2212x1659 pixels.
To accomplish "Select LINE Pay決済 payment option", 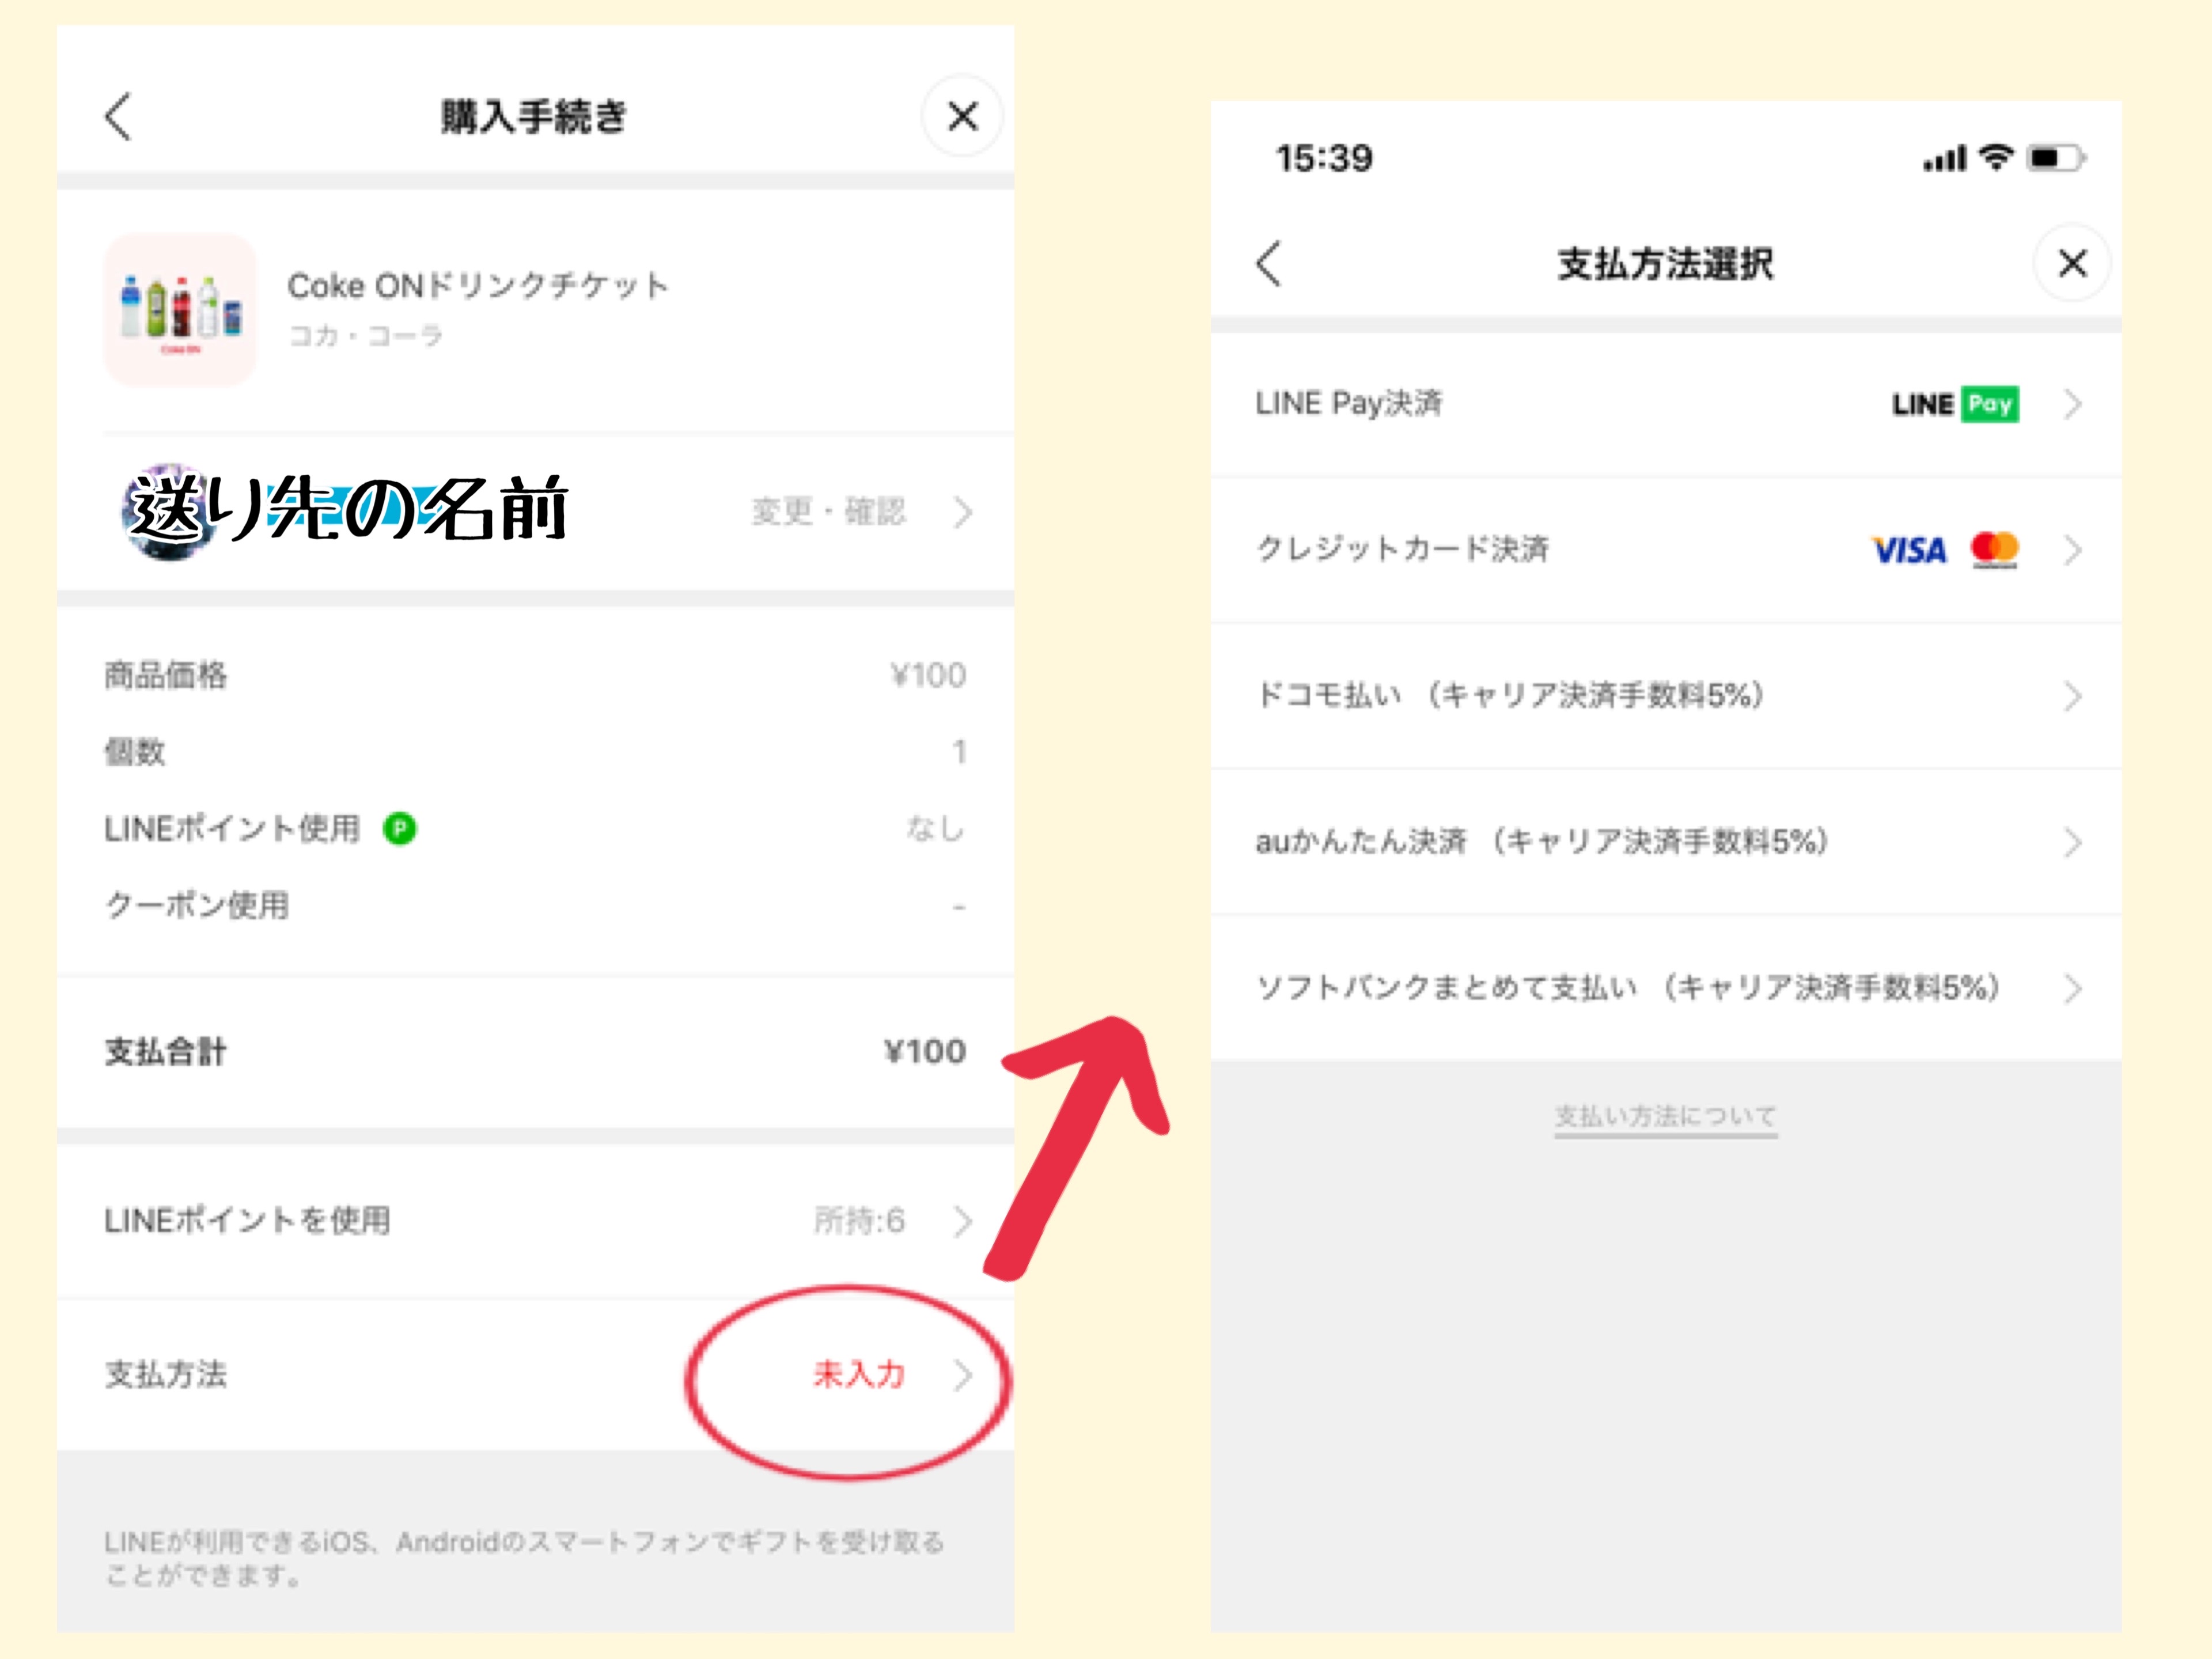I will [x=1348, y=404].
